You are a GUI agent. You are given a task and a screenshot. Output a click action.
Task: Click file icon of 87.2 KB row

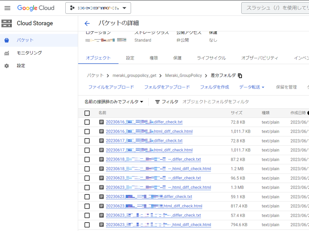click(x=101, y=159)
